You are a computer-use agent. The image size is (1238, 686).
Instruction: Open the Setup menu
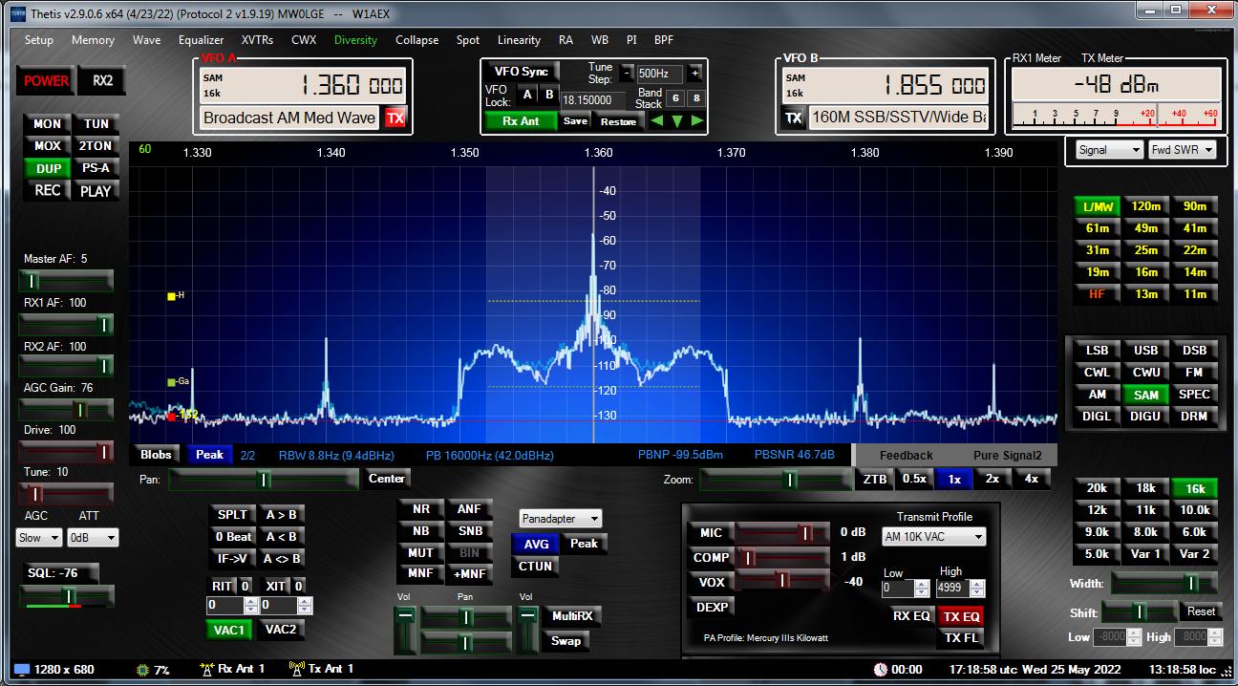point(39,40)
